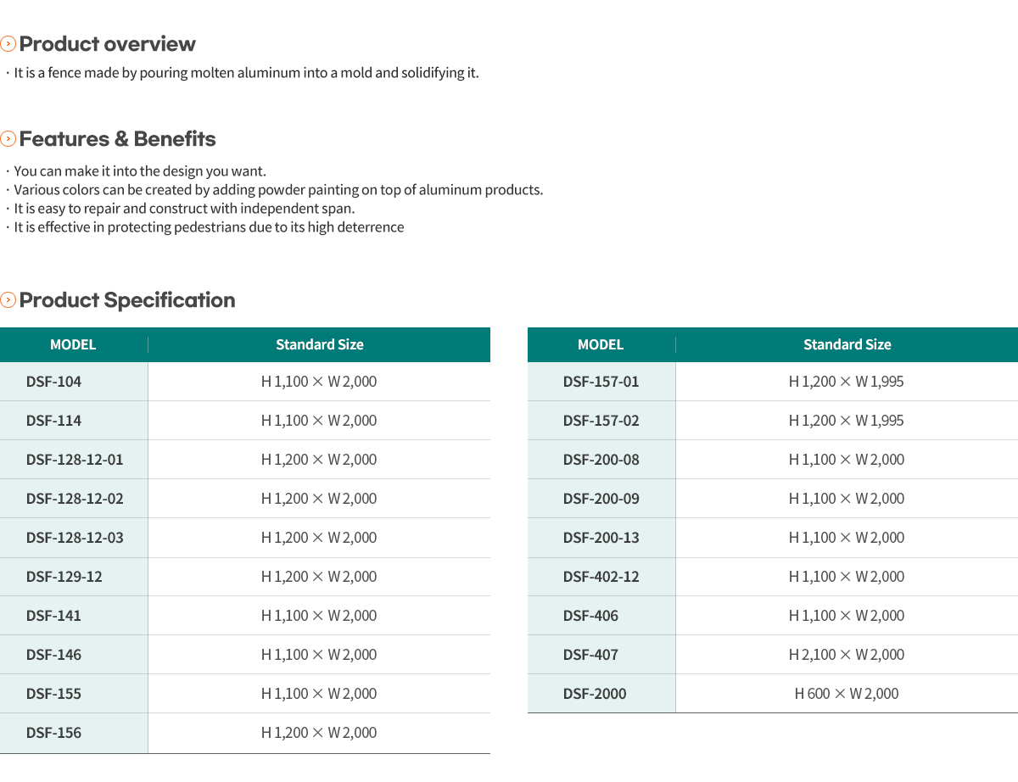Click the H 2,100 × W 2,000 size cell

(x=847, y=655)
